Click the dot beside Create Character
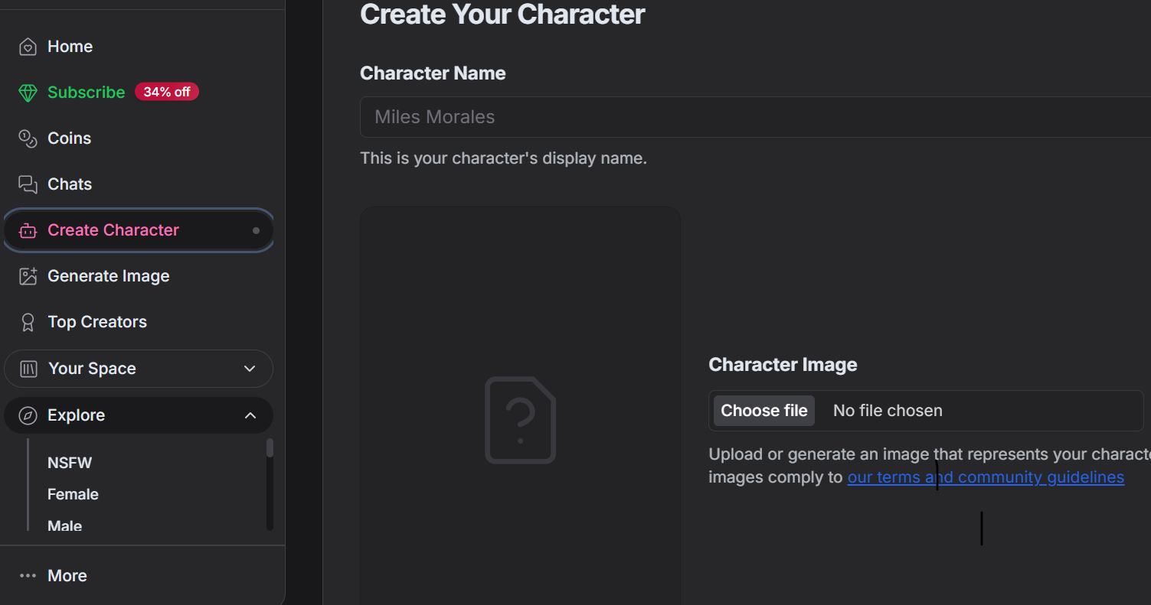Screen dimensions: 1151x605 pyautogui.click(x=256, y=230)
